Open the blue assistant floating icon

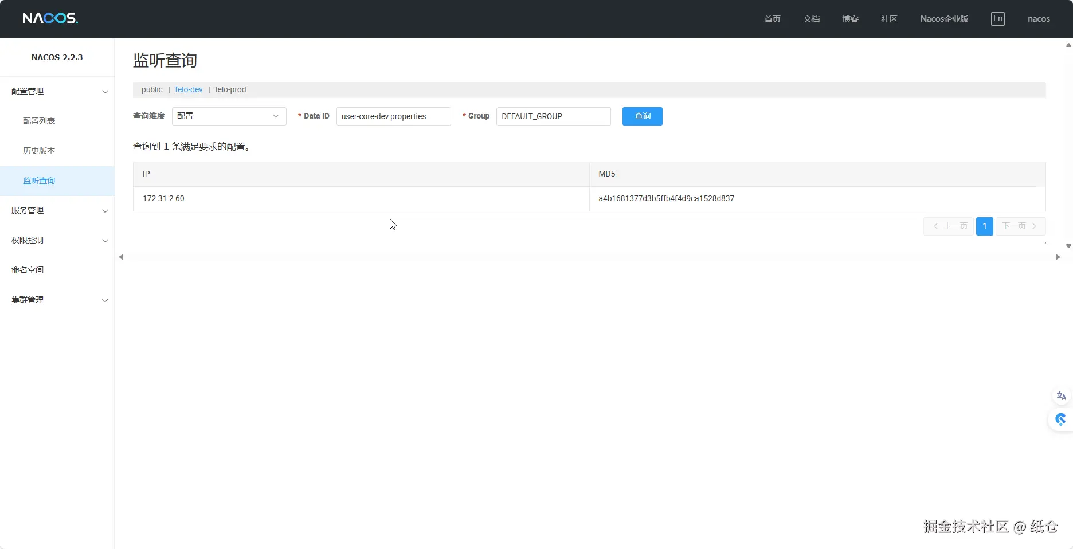1061,419
